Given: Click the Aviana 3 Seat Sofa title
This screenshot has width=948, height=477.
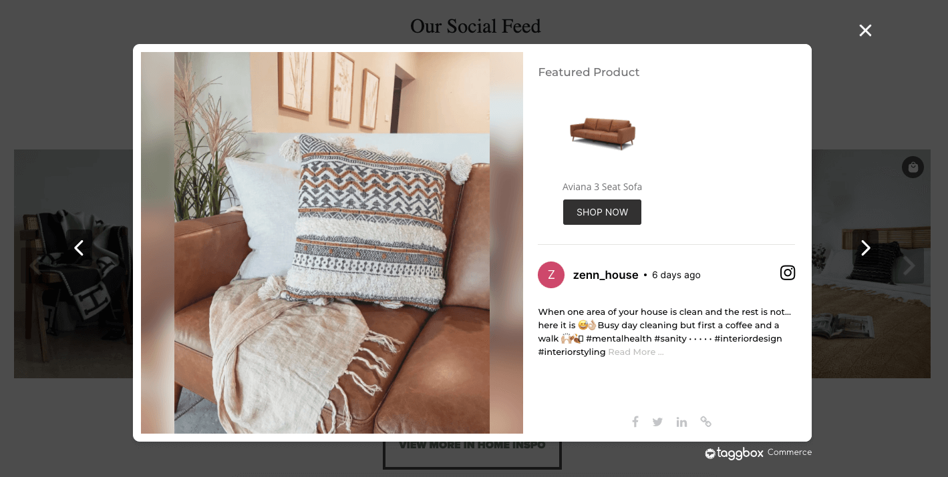Looking at the screenshot, I should point(602,187).
